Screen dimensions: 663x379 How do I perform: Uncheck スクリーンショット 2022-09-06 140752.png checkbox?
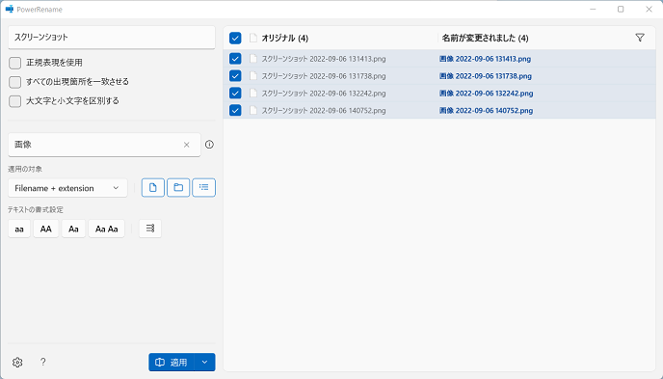(235, 110)
